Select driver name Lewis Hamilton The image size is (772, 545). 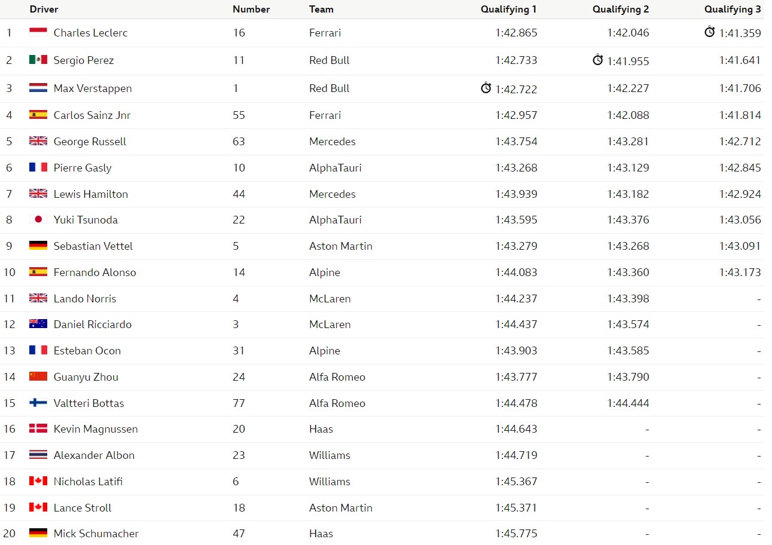91,194
